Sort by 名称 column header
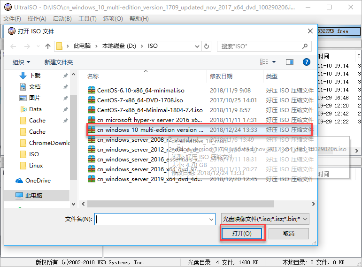 [x=93, y=76]
